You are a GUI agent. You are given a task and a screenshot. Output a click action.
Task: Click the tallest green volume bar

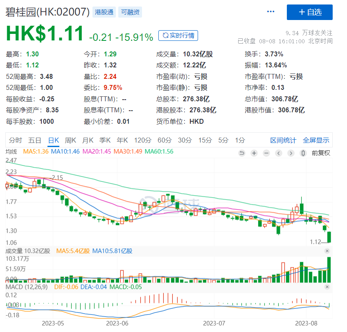(329, 270)
